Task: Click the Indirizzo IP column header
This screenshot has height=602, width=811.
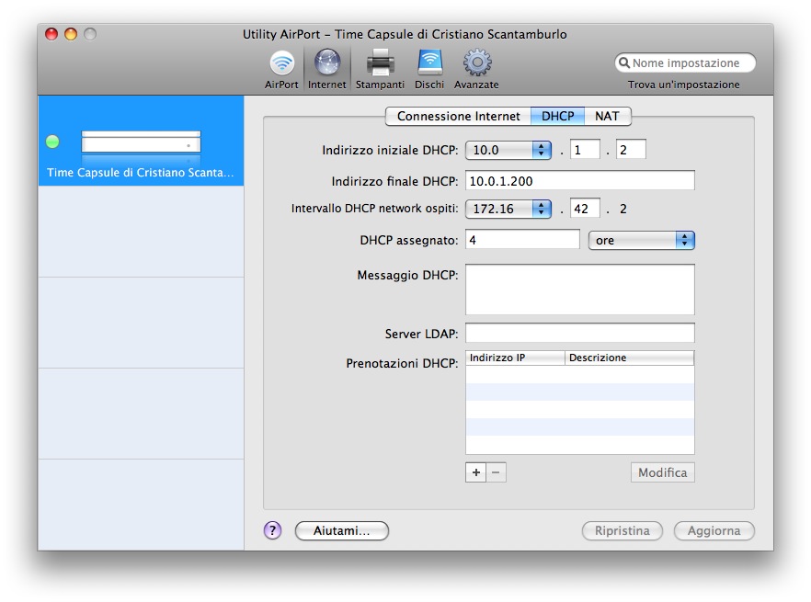Action: click(x=515, y=358)
